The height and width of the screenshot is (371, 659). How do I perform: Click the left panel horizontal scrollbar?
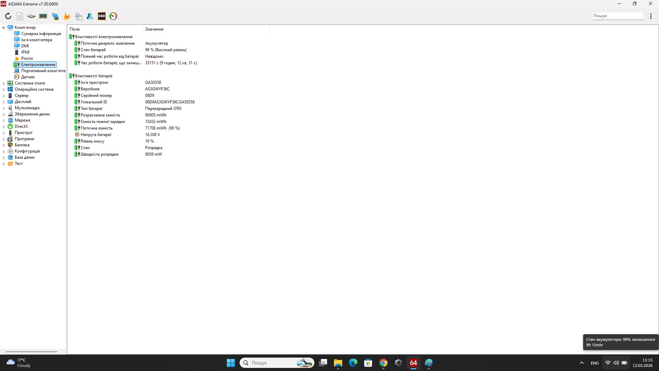coord(32,352)
